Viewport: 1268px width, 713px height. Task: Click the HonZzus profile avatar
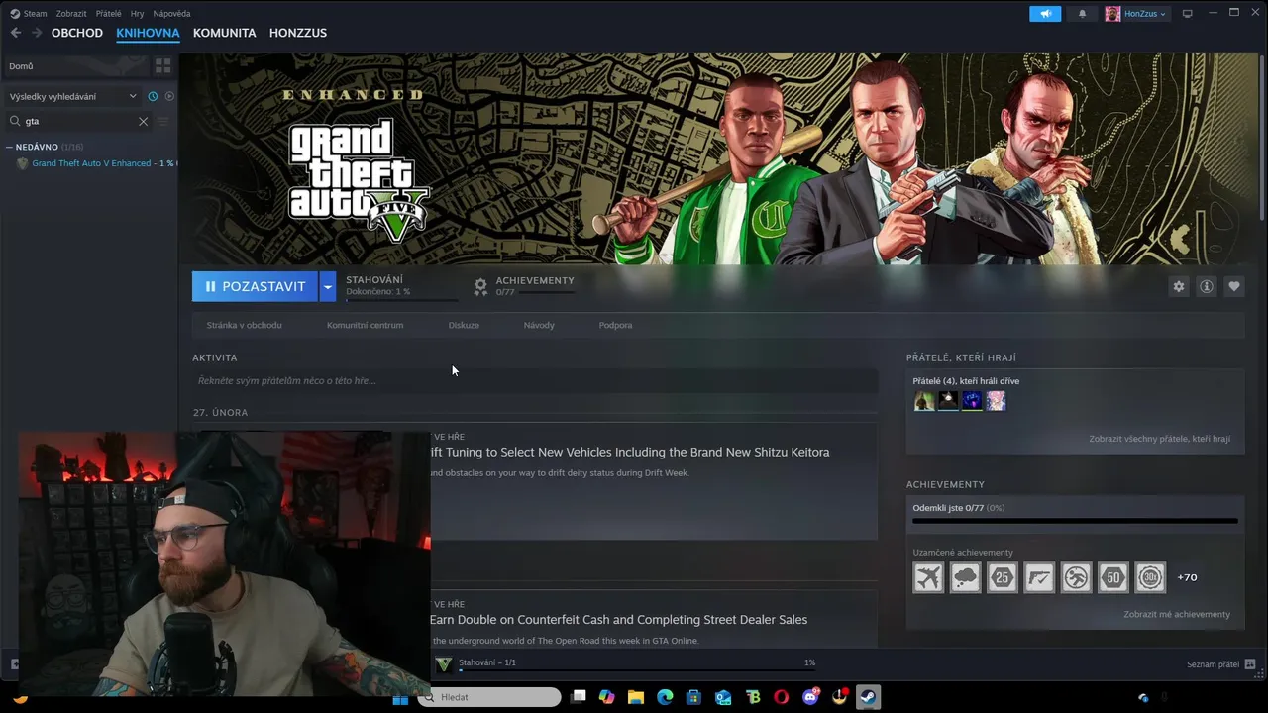point(1112,14)
